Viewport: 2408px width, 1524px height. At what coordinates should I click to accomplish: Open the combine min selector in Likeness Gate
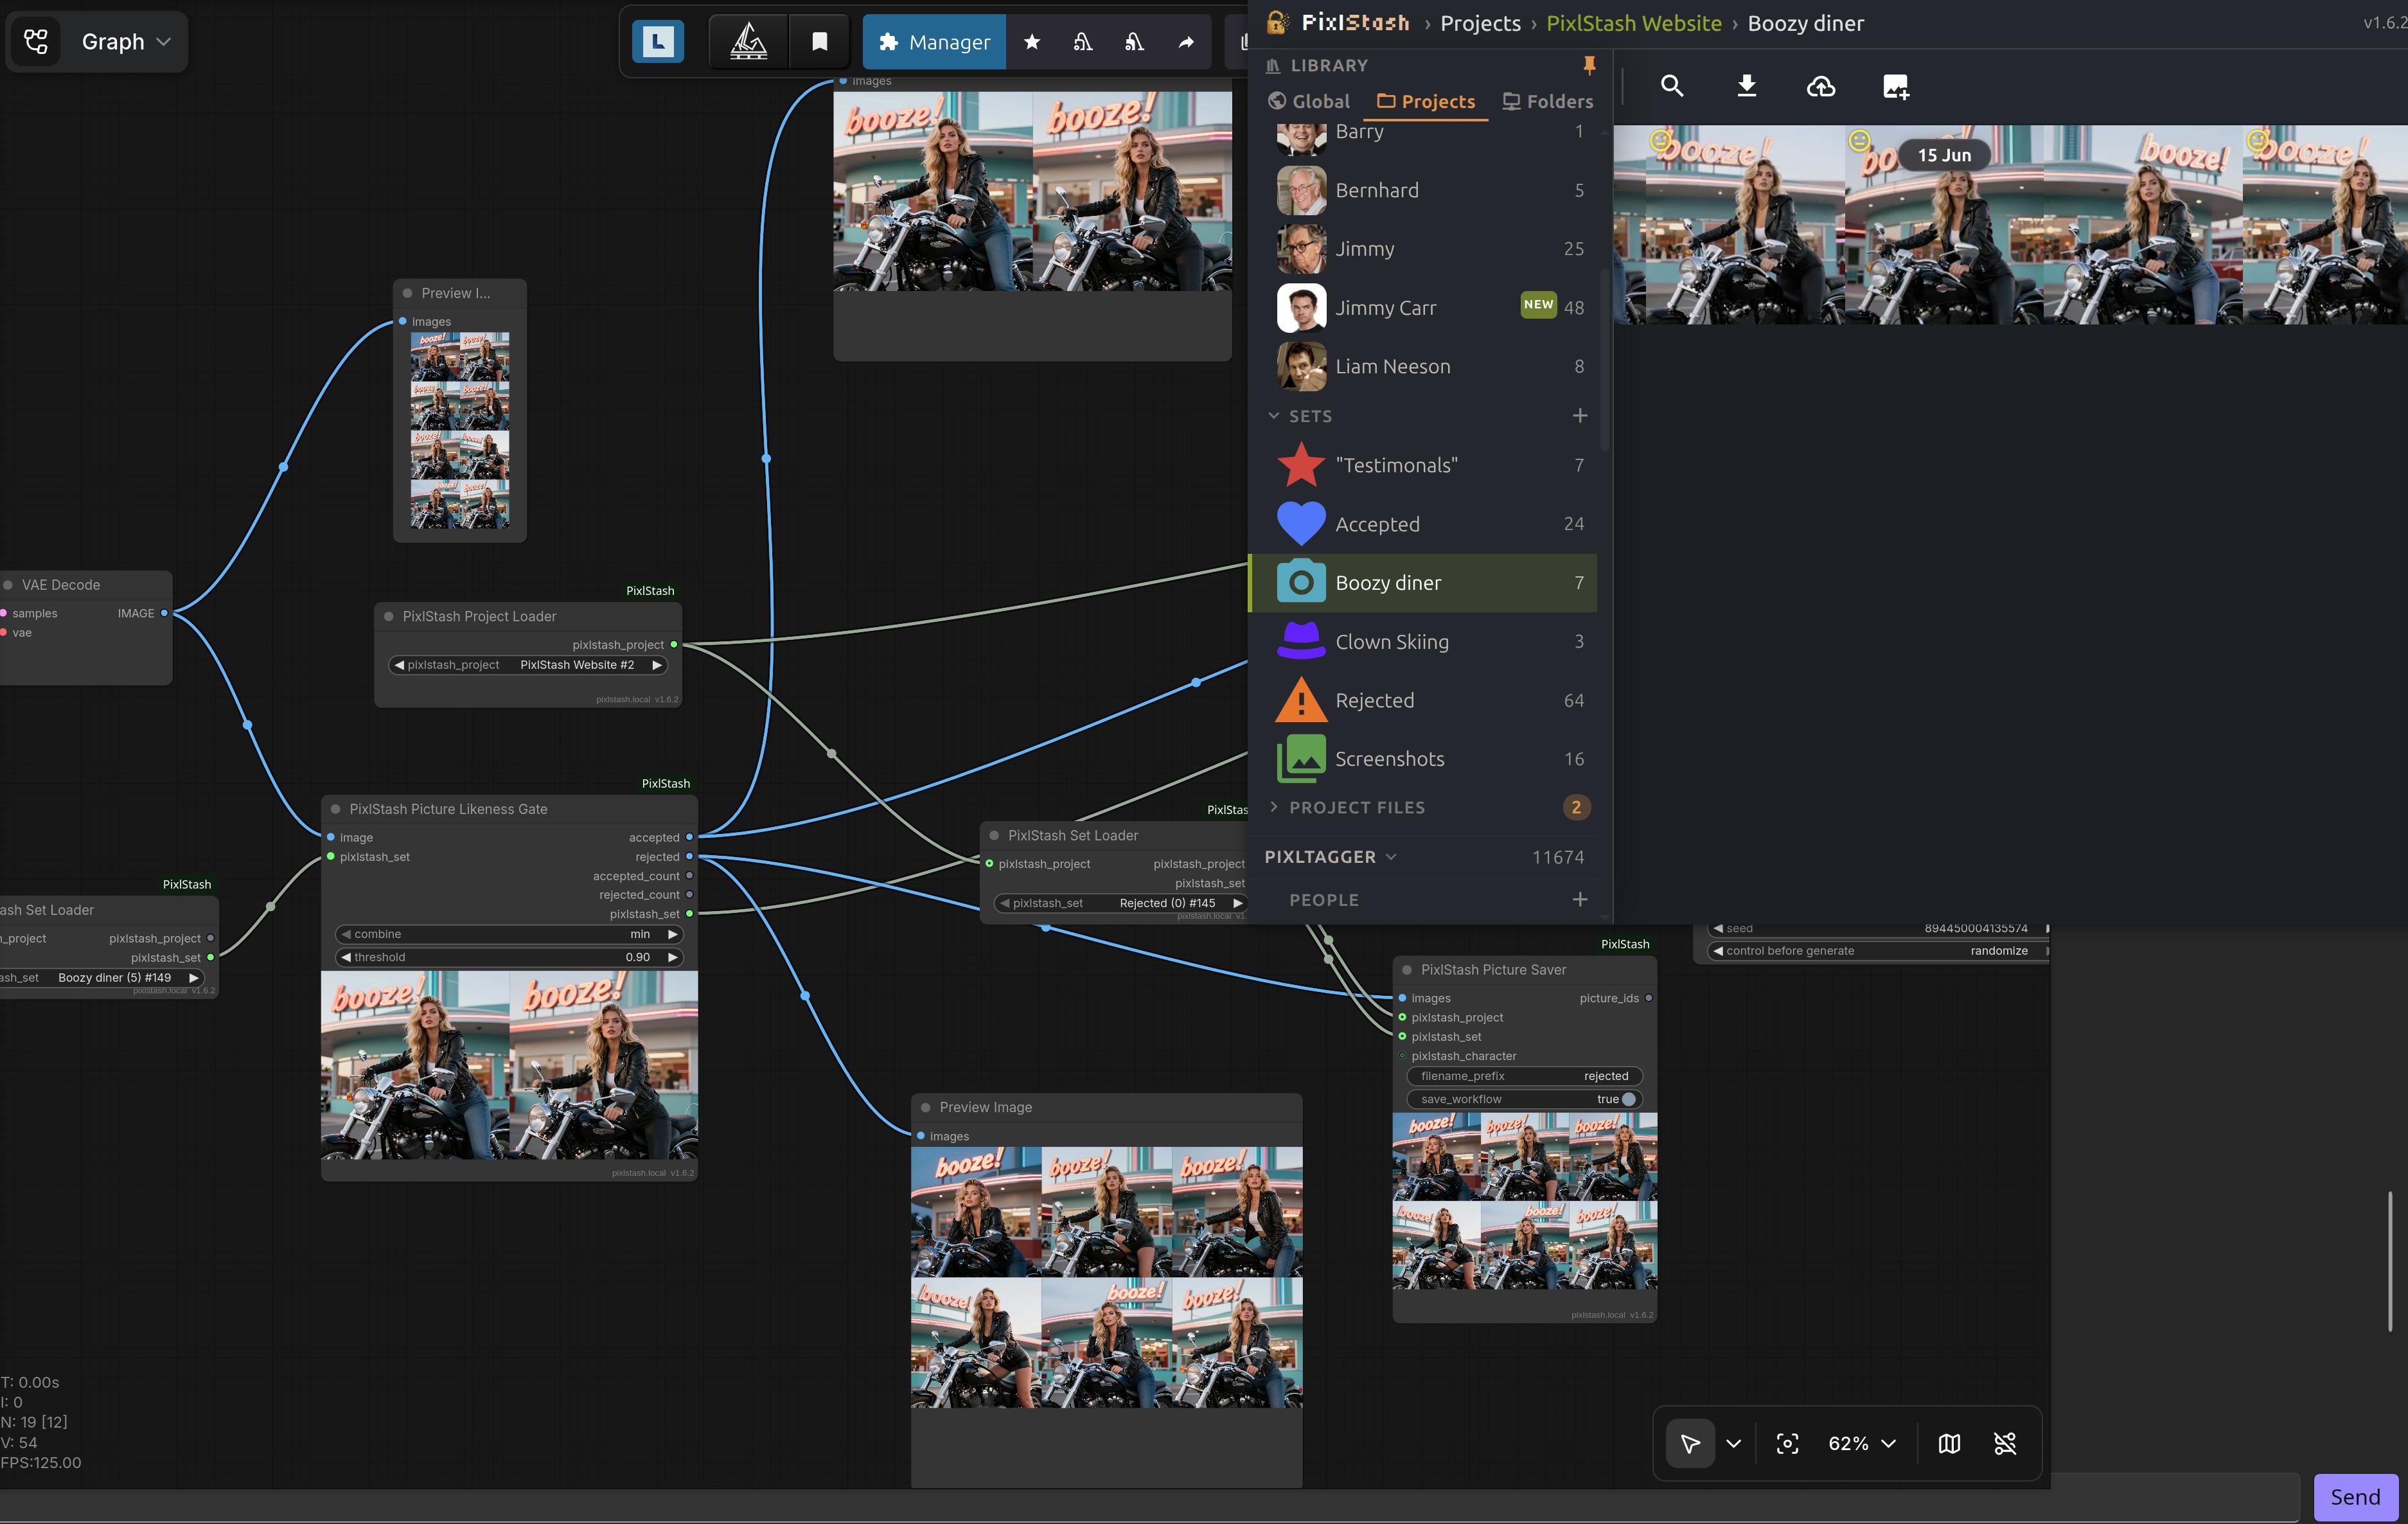tap(509, 934)
